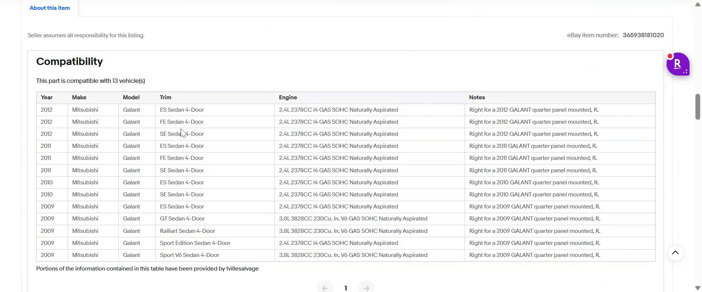Click the vertical scrollbar thumb
The image size is (702, 292).
point(698,107)
